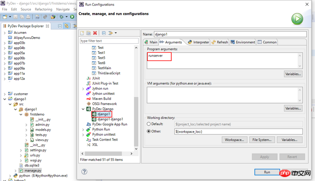
Task: Click the Maven Build m2 icon
Action: (x=88, y=99)
